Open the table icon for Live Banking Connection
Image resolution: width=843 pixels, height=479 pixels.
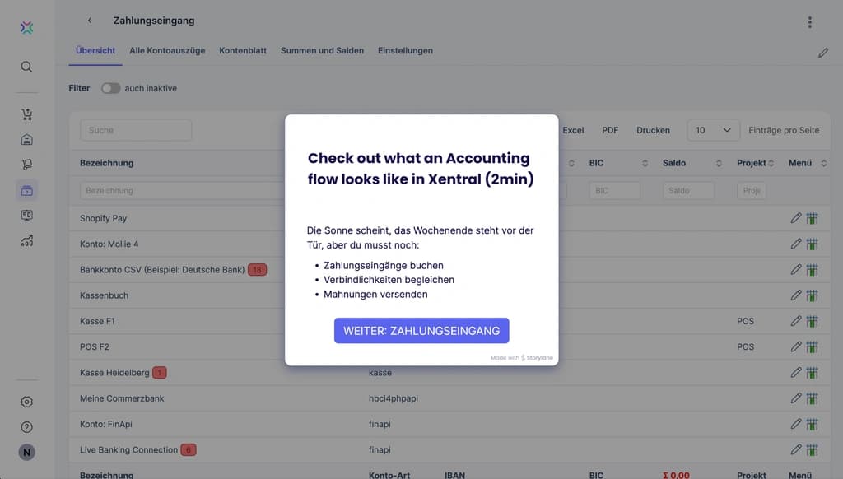click(x=812, y=450)
